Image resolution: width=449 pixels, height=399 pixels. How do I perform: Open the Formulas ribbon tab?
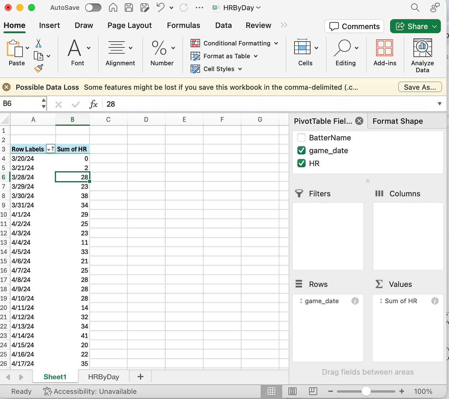183,25
